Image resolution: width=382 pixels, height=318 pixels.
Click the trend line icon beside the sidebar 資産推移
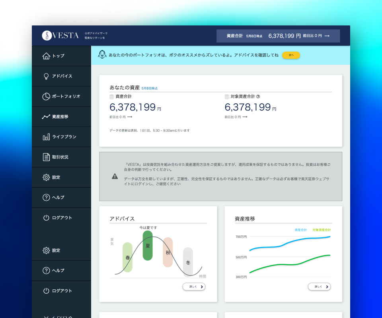point(46,117)
